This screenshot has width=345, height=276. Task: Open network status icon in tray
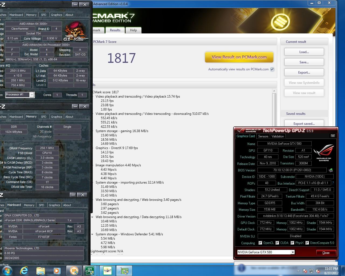pyautogui.click(x=312, y=271)
